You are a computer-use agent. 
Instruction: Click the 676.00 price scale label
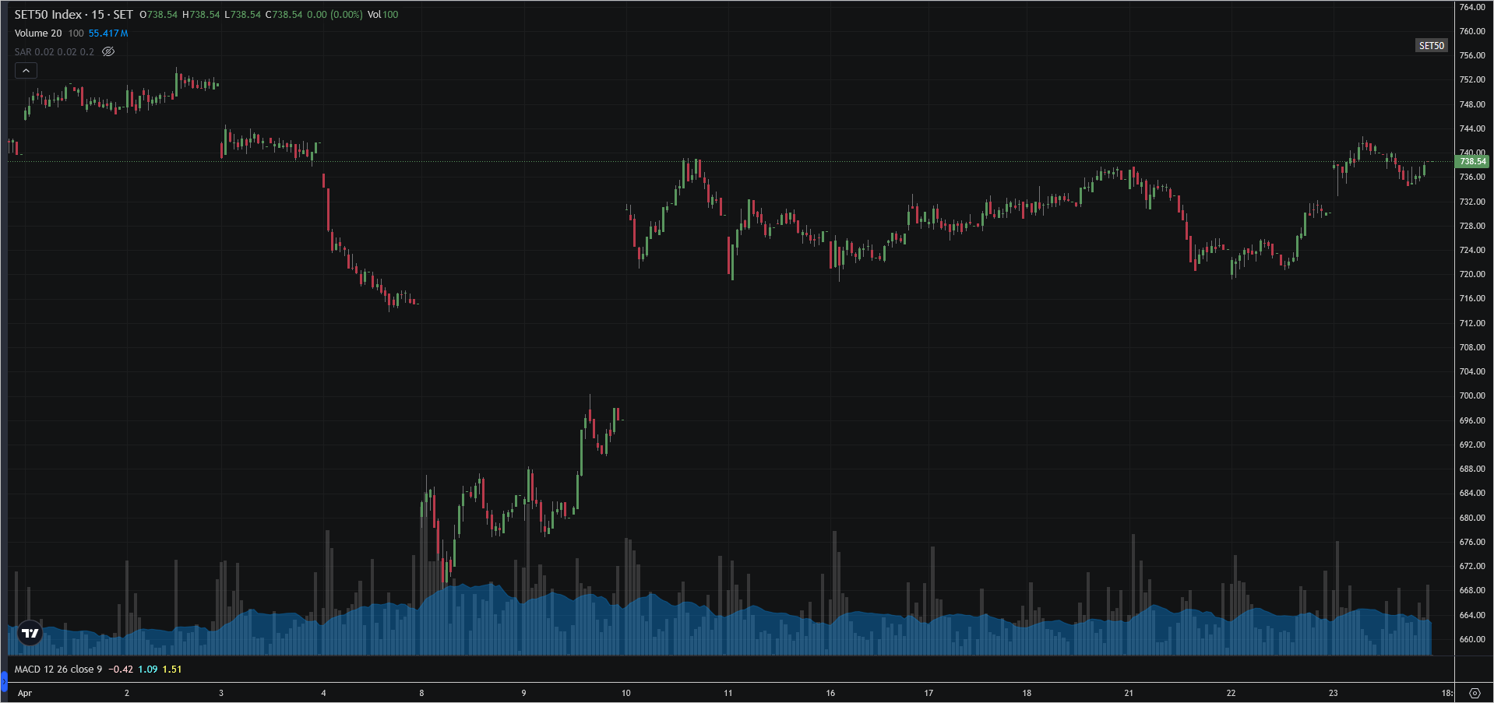(1472, 542)
